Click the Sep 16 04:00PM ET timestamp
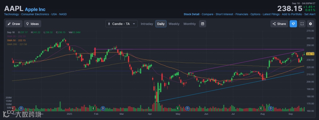The width and height of the screenshot is (319, 120). (304, 3)
